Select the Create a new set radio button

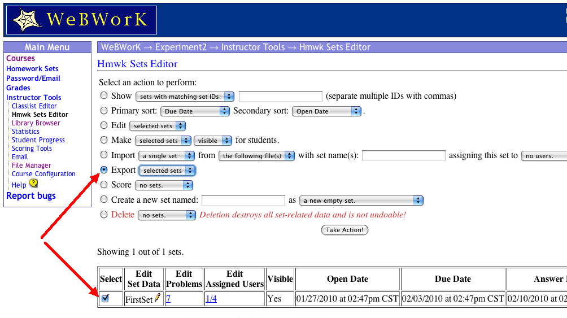coord(104,199)
